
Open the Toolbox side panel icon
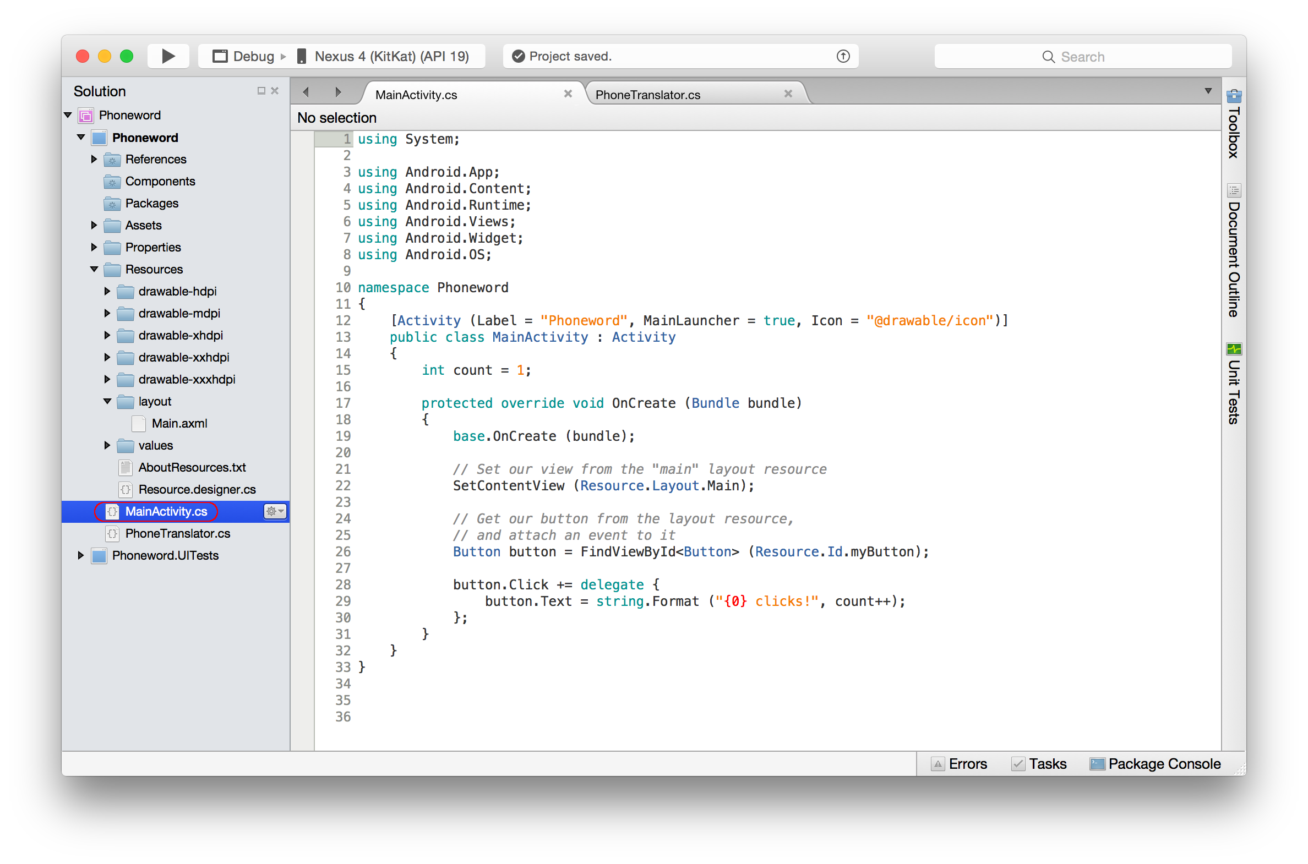click(1234, 96)
